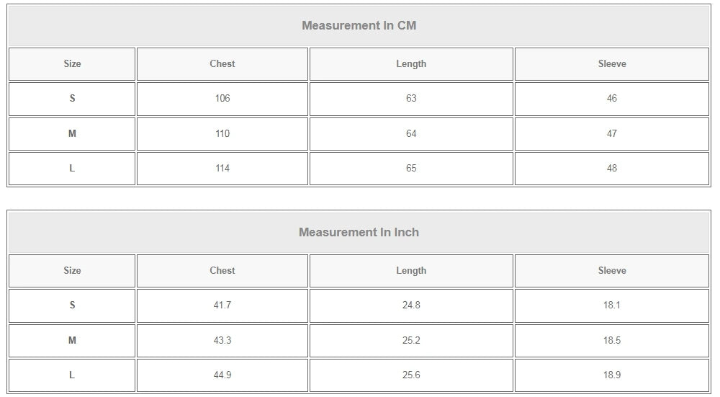Click the sleeve value 47 cell
The height and width of the screenshot is (397, 720).
pos(612,134)
